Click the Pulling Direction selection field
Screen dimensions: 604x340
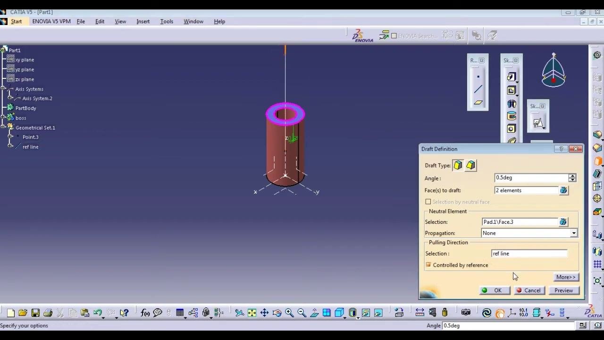pos(529,254)
